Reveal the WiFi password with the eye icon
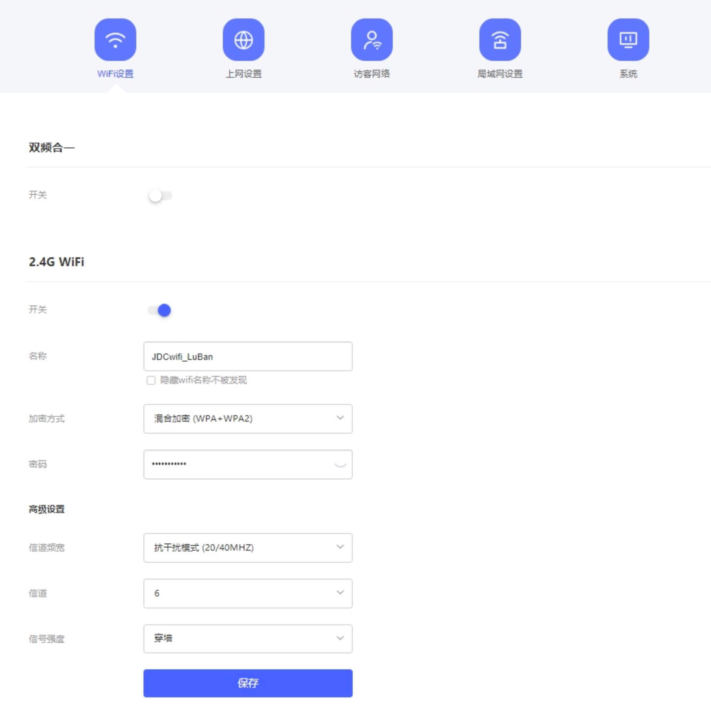This screenshot has width=711, height=711. coord(340,464)
